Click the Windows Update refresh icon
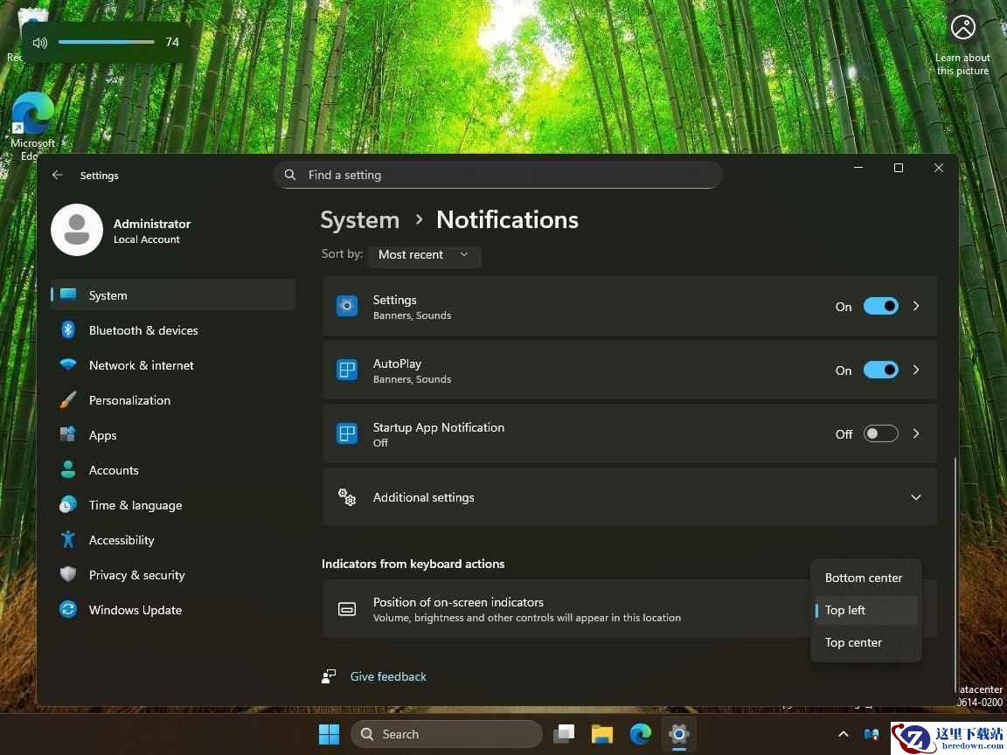 pos(68,609)
